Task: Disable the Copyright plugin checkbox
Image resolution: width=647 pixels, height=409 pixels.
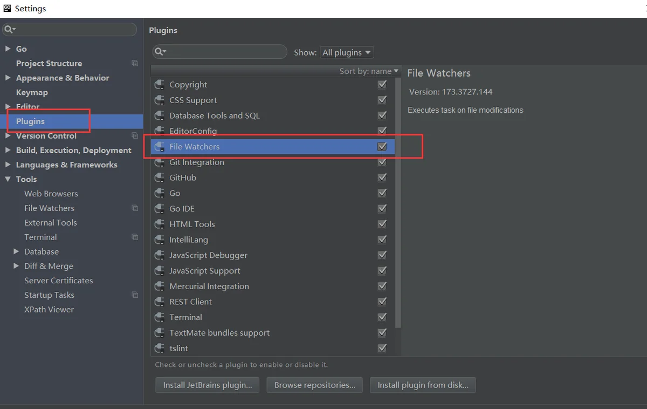Action: pos(382,85)
